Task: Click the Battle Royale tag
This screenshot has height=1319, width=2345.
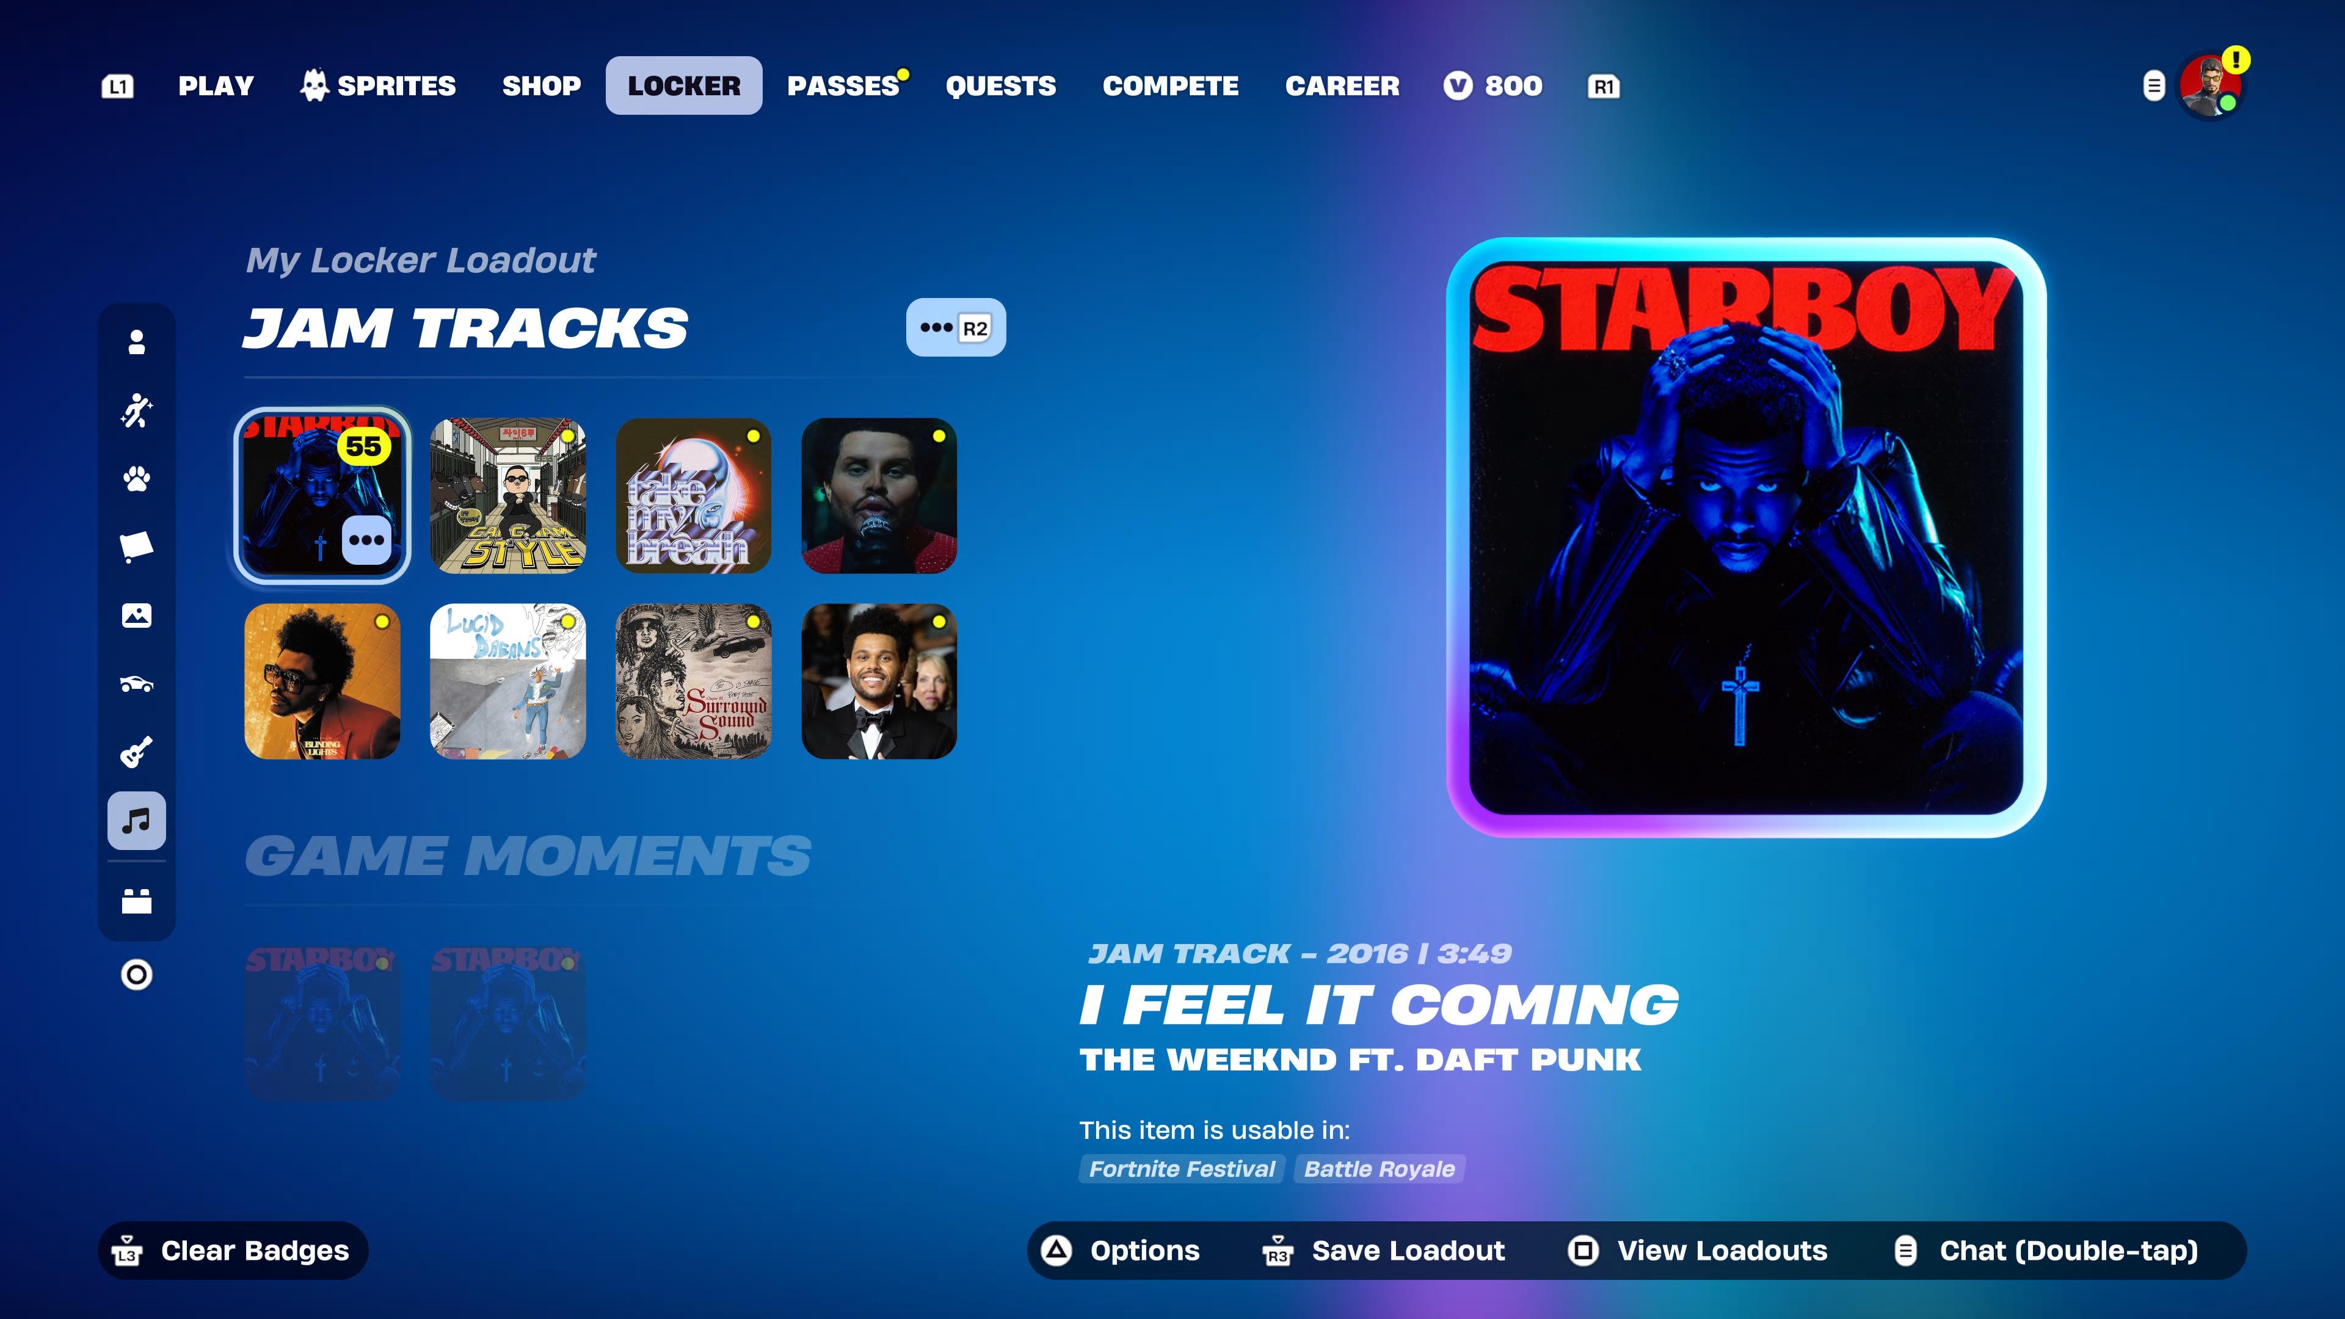Action: click(1379, 1170)
